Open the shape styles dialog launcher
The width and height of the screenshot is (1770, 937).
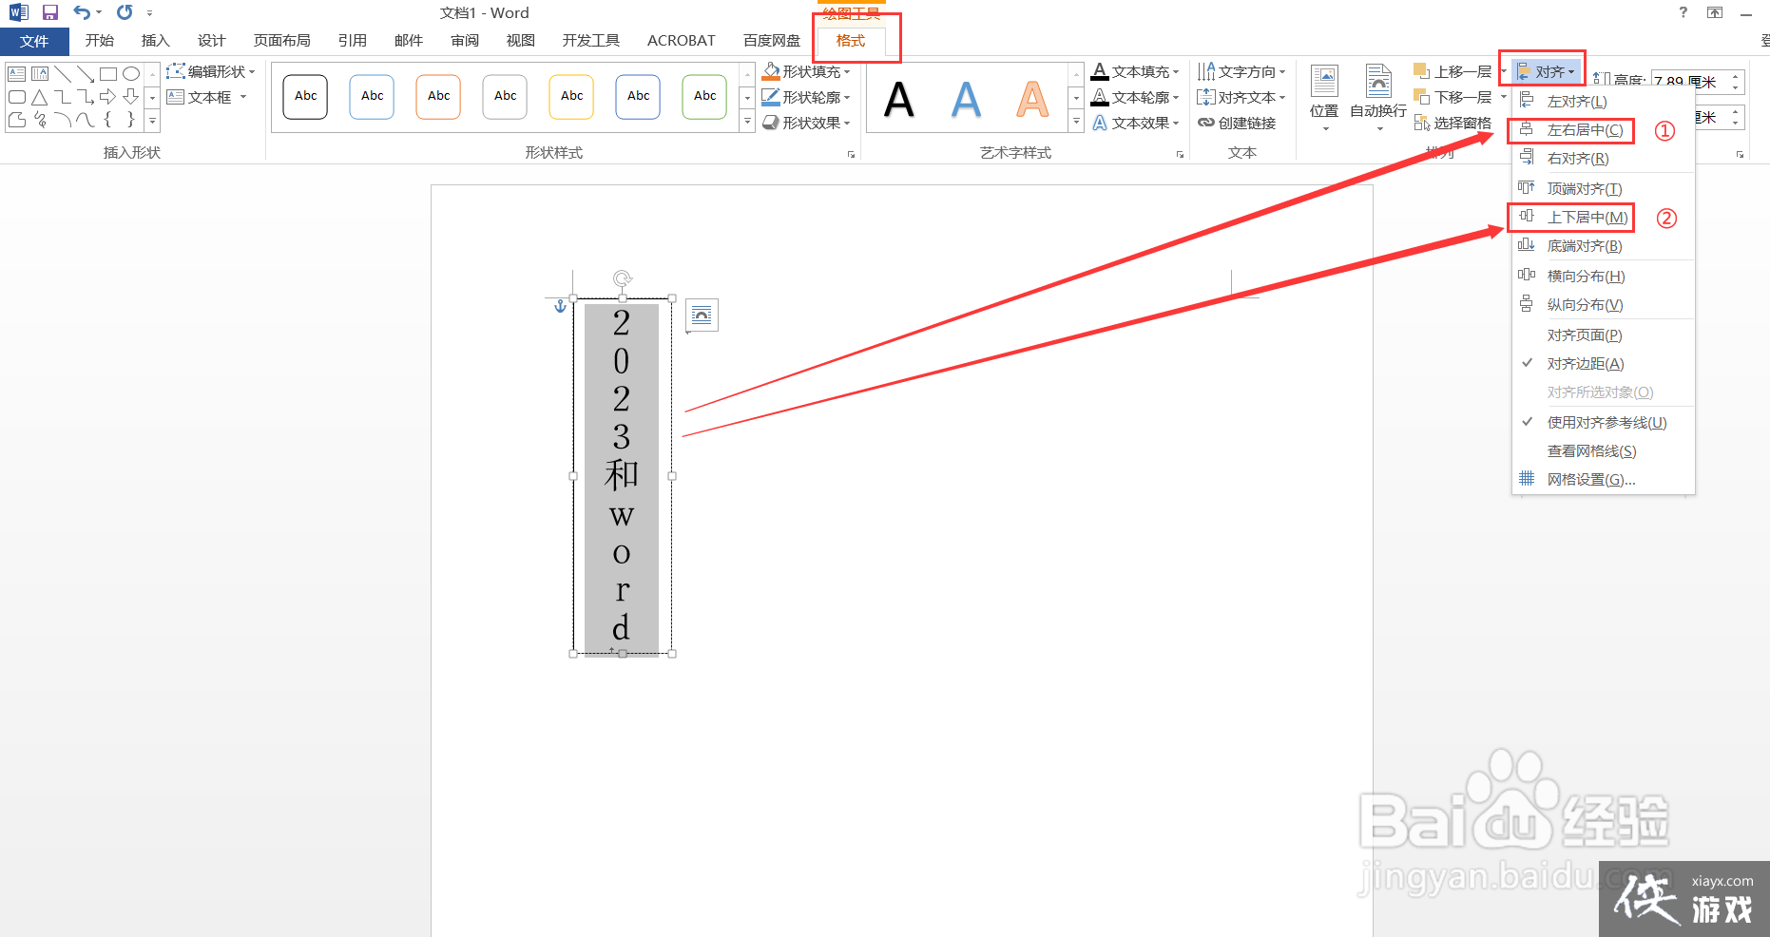pos(851,154)
